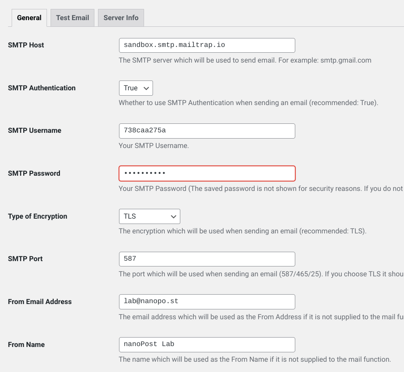Click the SMTP Username label
This screenshot has width=404, height=372.
click(34, 131)
